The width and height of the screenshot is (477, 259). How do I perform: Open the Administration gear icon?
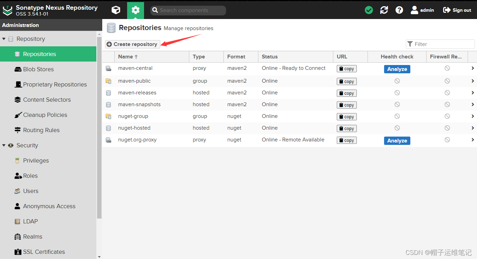click(x=135, y=10)
